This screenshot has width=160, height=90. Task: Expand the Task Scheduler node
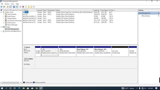point(3,14)
